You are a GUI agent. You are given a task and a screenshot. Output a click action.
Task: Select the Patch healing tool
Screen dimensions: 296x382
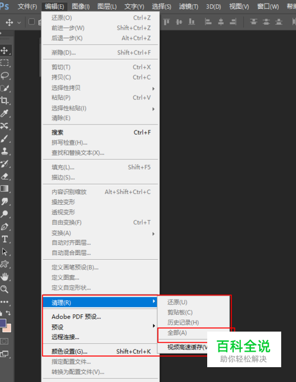point(4,126)
